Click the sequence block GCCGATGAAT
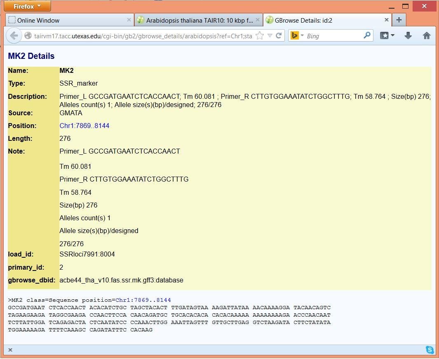Screen dimensions: 439x359 26,308
